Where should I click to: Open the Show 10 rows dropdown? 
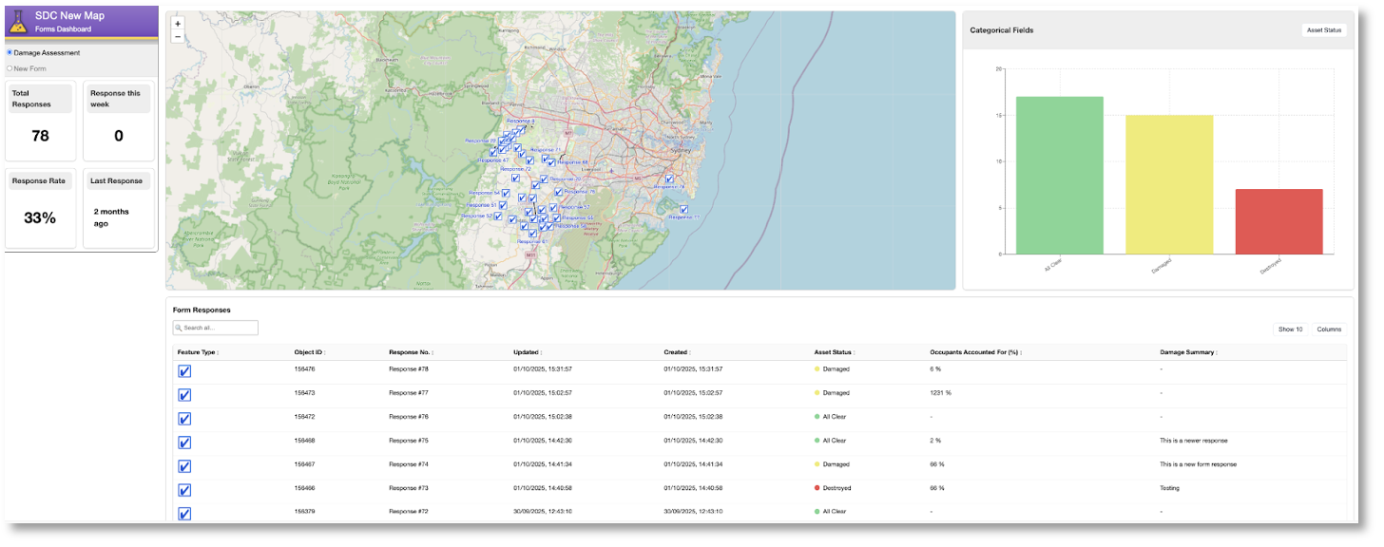click(x=1290, y=330)
